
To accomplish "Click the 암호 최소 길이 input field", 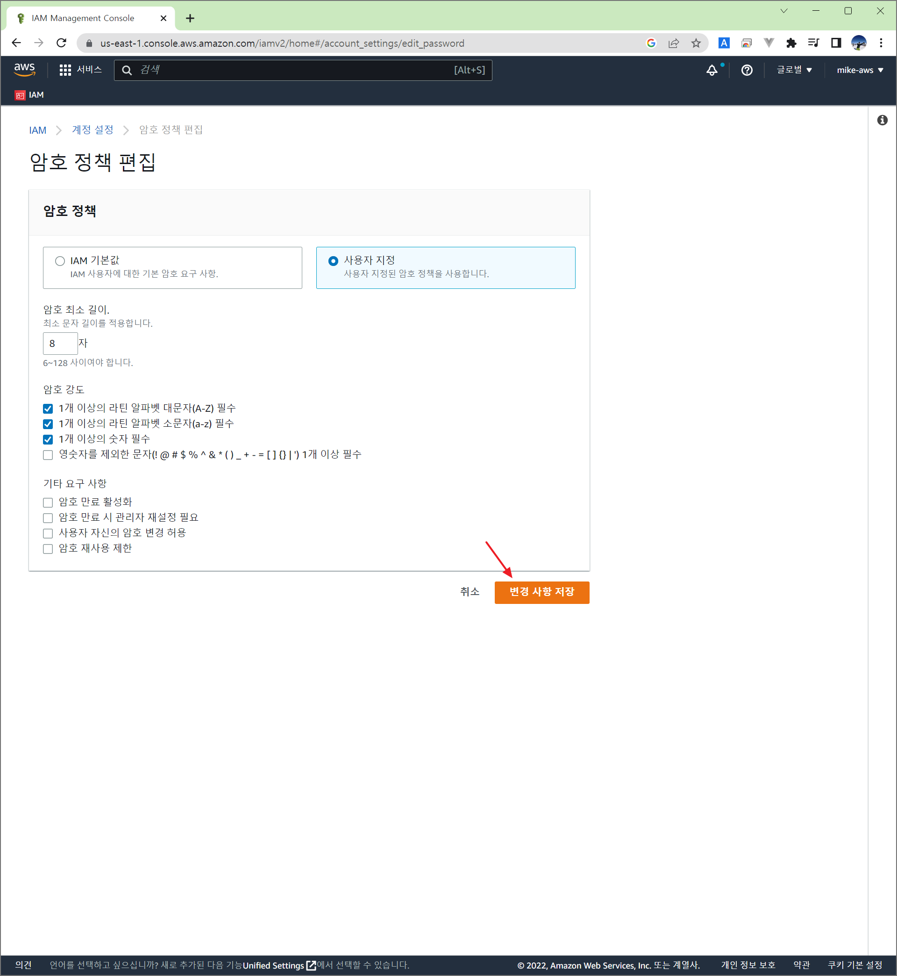I will (x=60, y=344).
